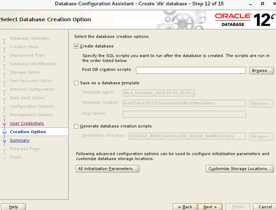Cancel the database creation wizard

tap(264, 207)
